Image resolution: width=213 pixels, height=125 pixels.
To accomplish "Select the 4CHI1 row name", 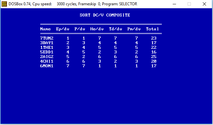I will 47,61.
